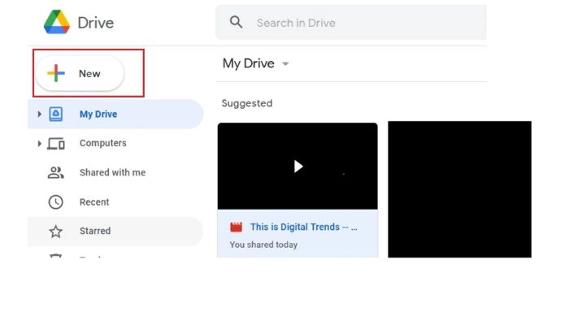
Task: Click the Drive title text
Action: tap(96, 23)
